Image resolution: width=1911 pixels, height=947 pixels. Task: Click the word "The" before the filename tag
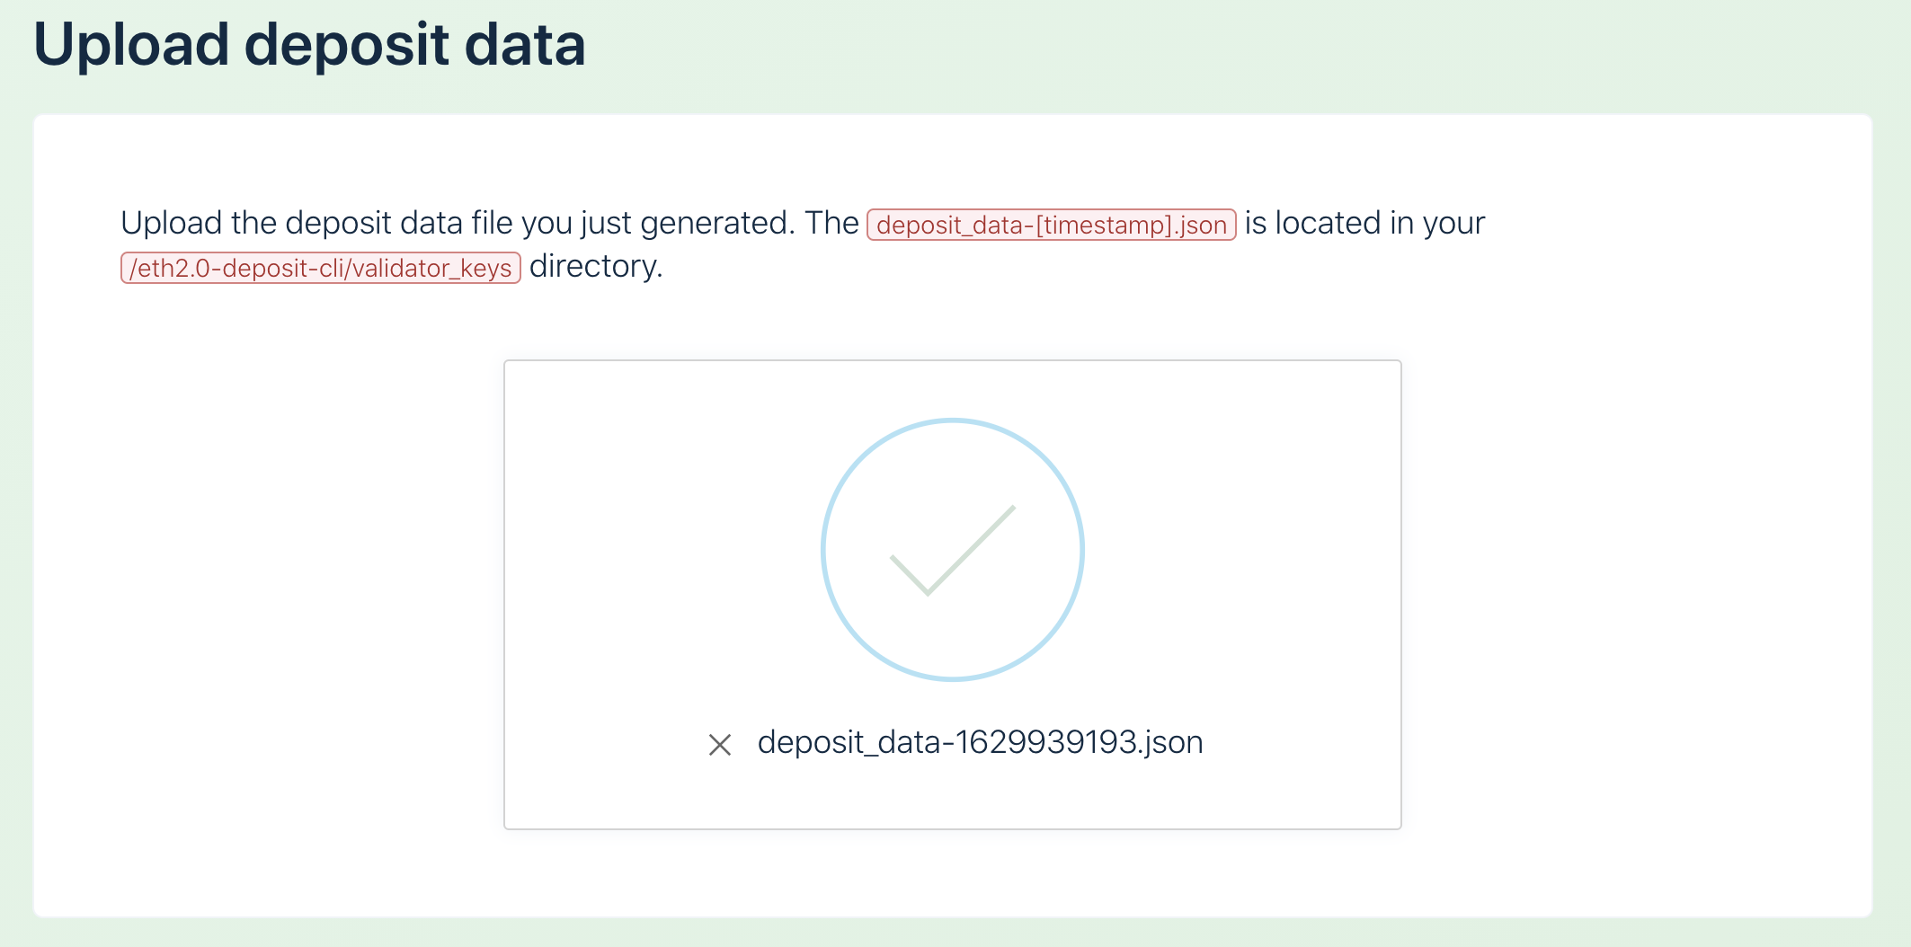pos(831,223)
